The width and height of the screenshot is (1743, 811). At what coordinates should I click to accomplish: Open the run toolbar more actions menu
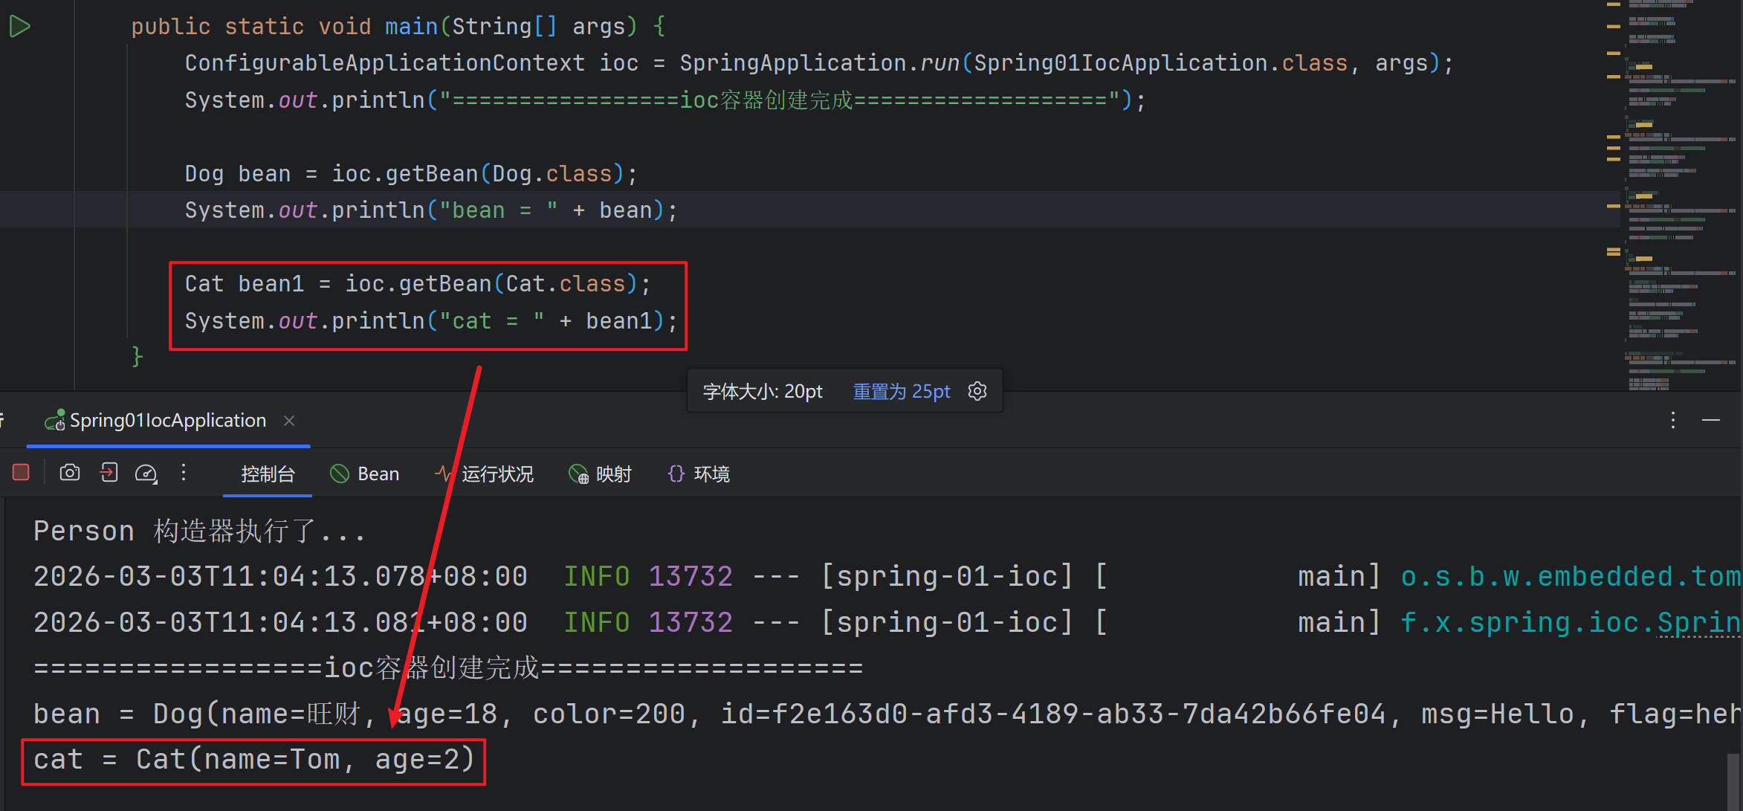pos(184,473)
